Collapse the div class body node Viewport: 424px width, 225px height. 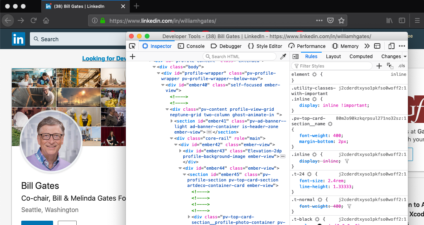click(x=154, y=67)
